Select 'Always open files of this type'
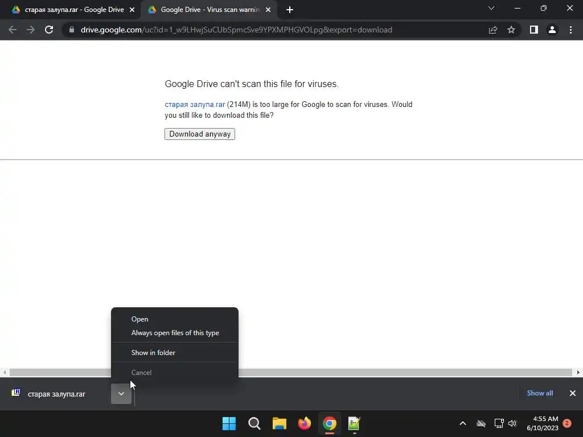Screen dimensions: 583x437 175,333
